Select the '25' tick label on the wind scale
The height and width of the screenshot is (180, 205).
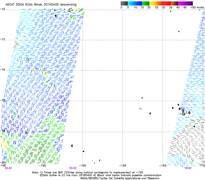(x=157, y=7)
